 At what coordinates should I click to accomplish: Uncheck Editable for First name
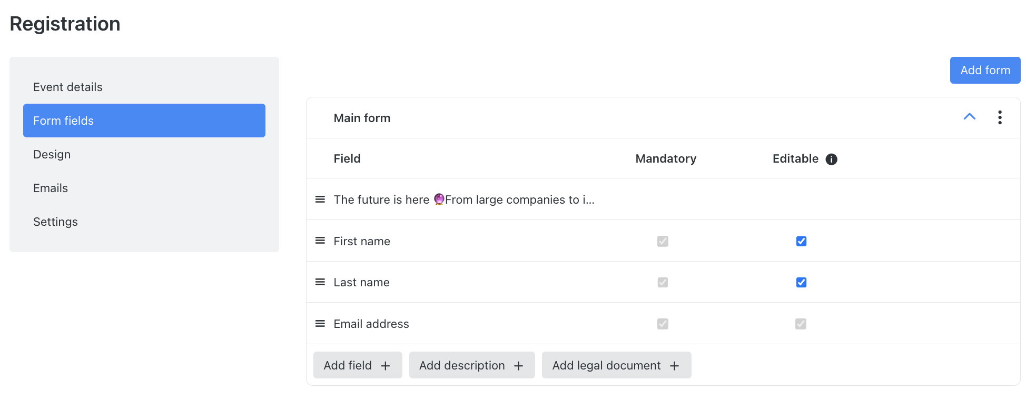801,241
